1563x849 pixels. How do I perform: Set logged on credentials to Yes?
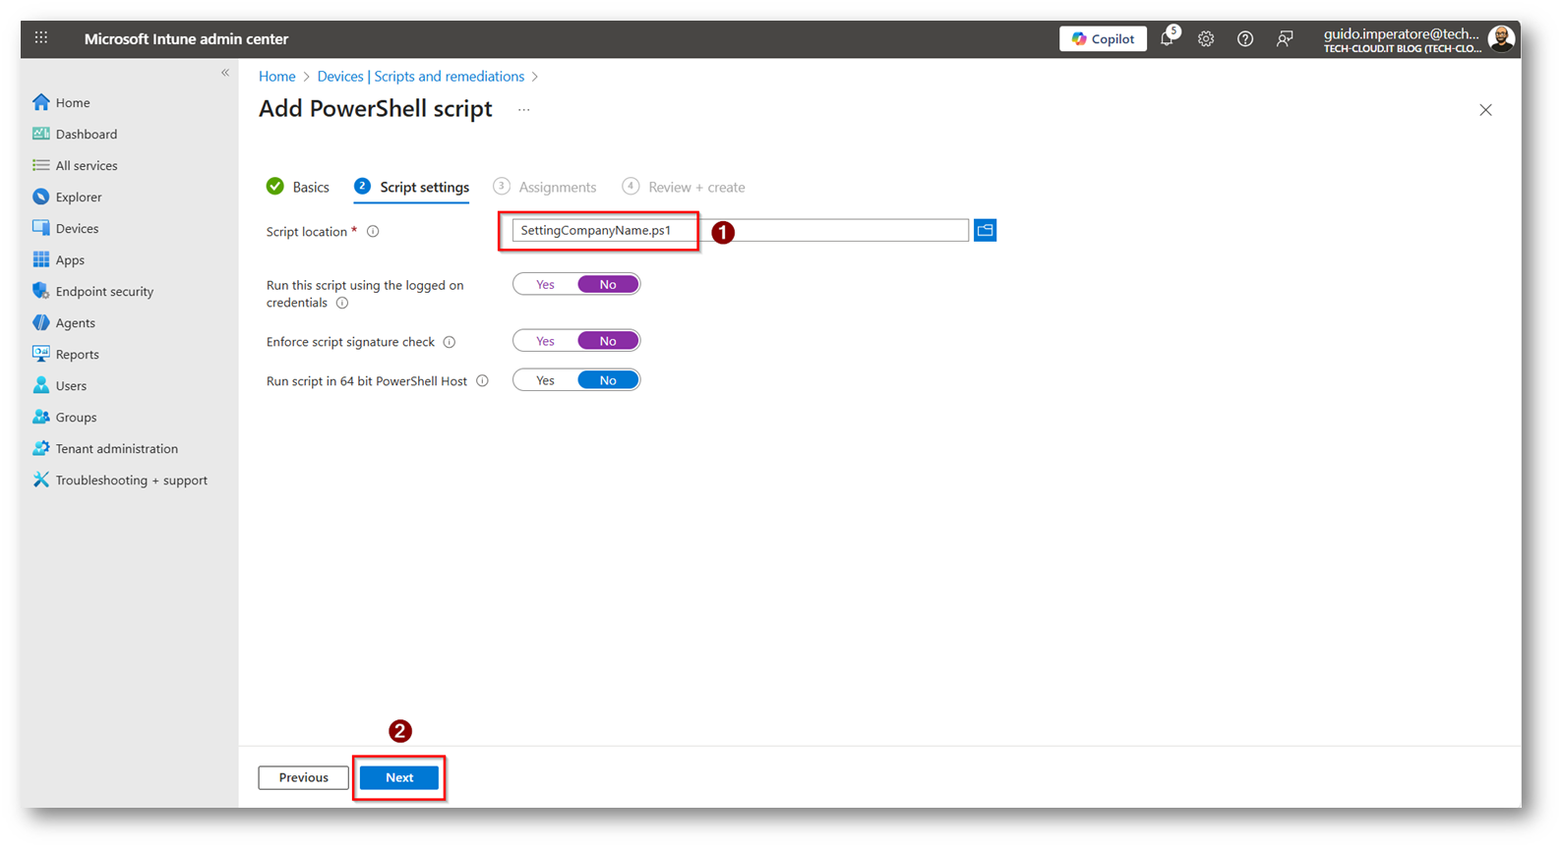tap(545, 285)
